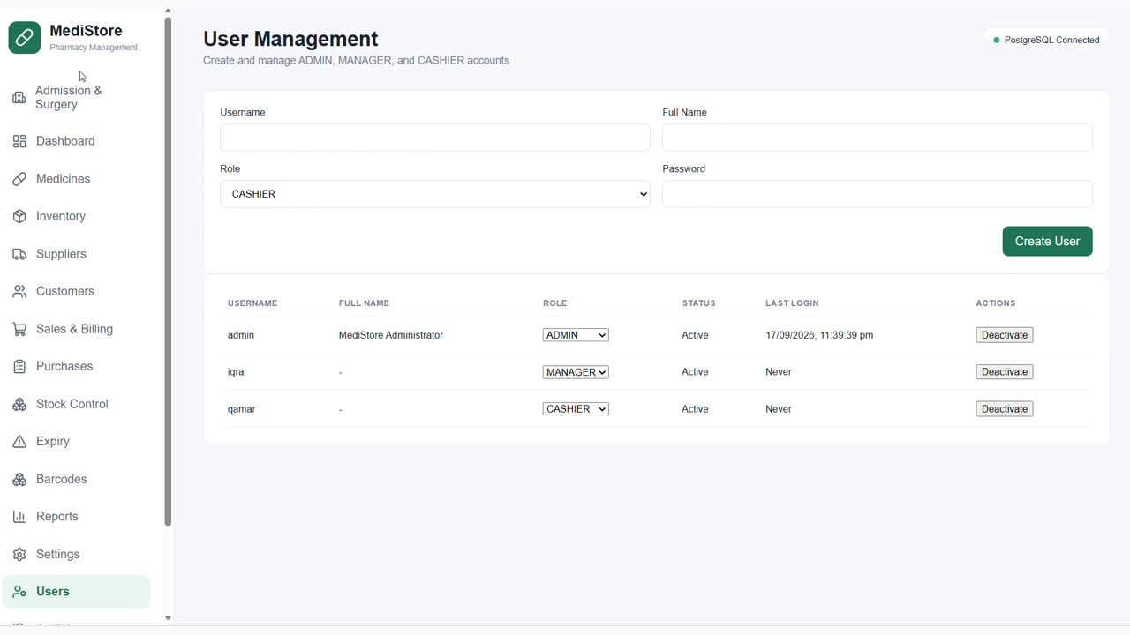
Task: Click the Suppliers truck icon
Action: coord(19,254)
